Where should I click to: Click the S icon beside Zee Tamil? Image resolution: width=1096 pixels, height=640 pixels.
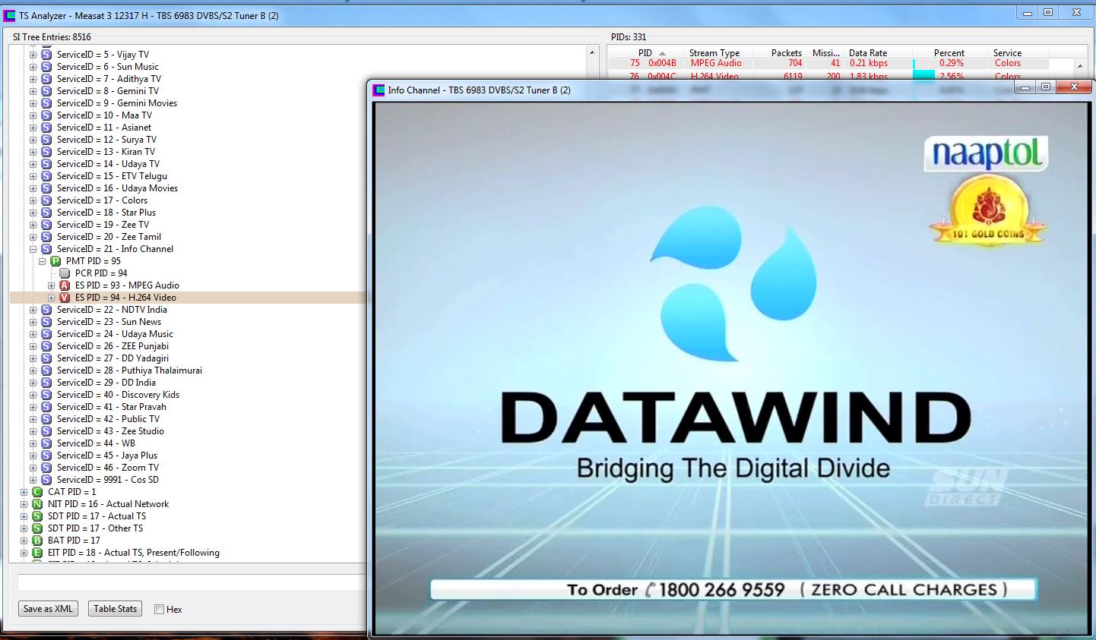click(46, 237)
